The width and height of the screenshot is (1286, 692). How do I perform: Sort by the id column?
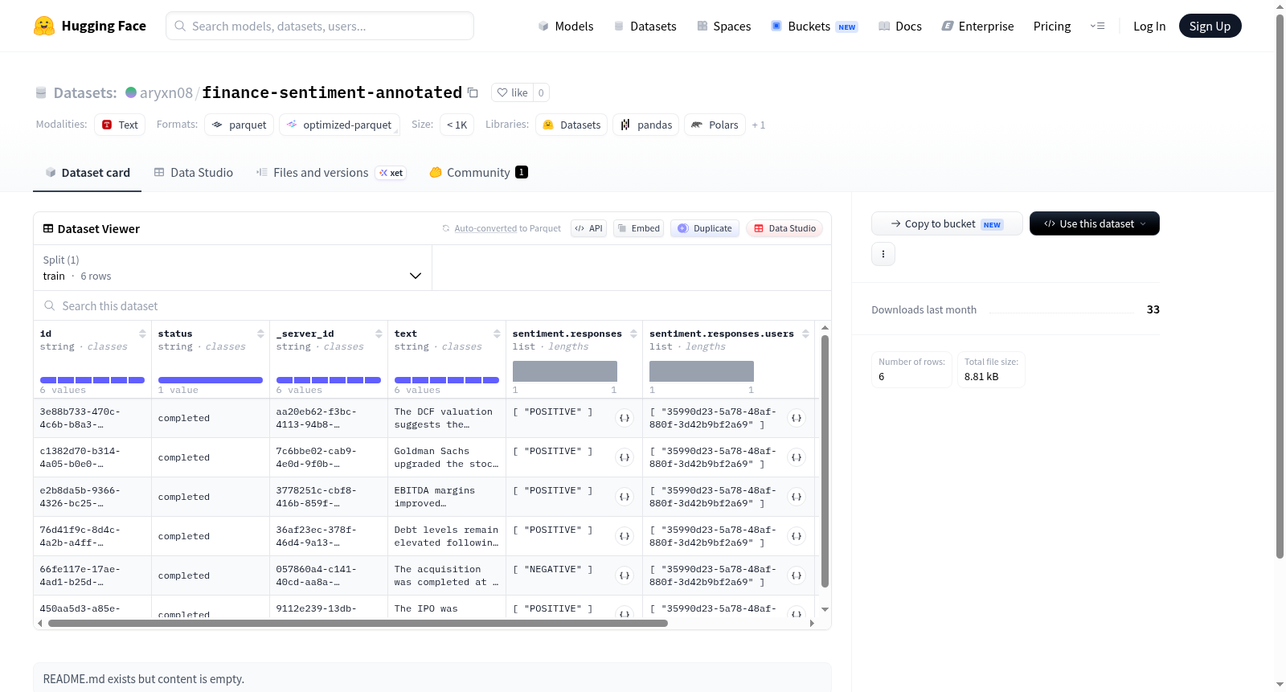[142, 334]
